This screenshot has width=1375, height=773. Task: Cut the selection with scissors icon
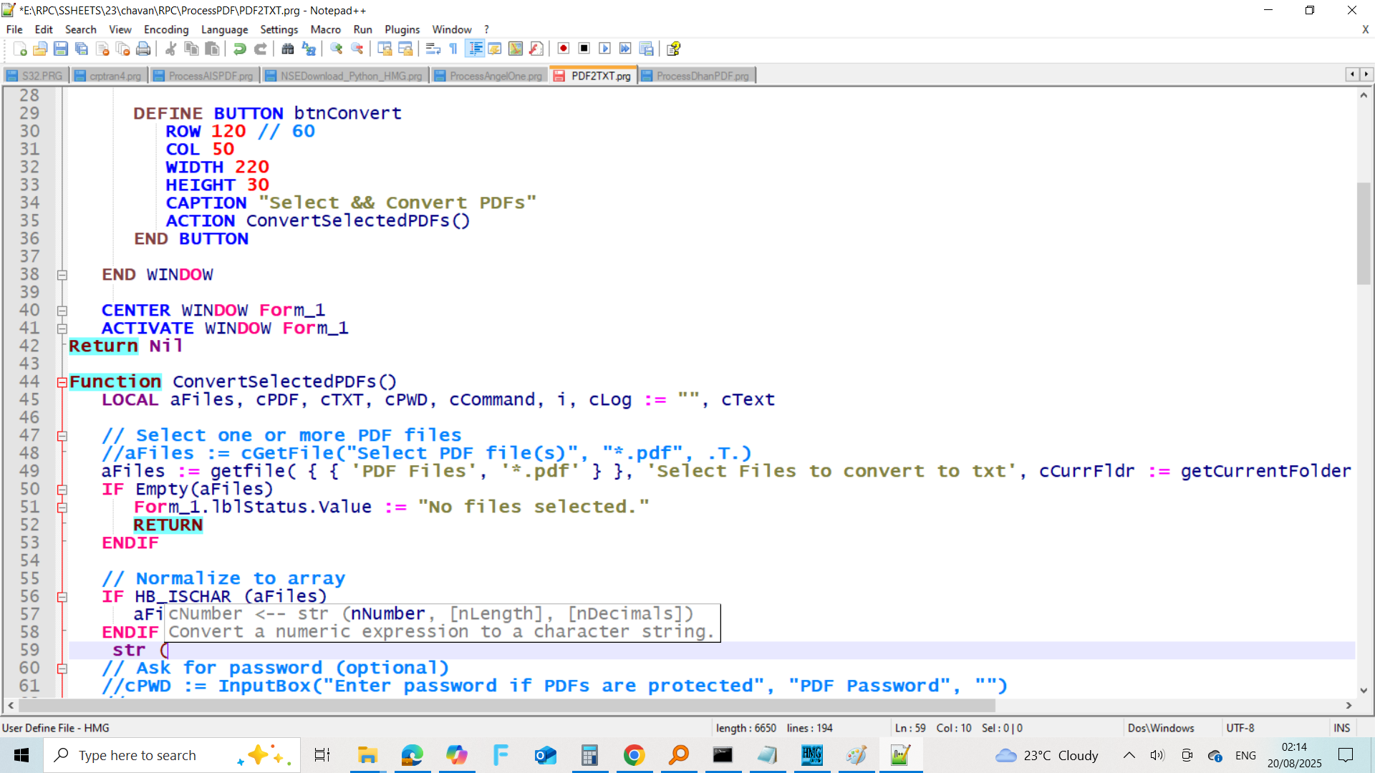170,49
